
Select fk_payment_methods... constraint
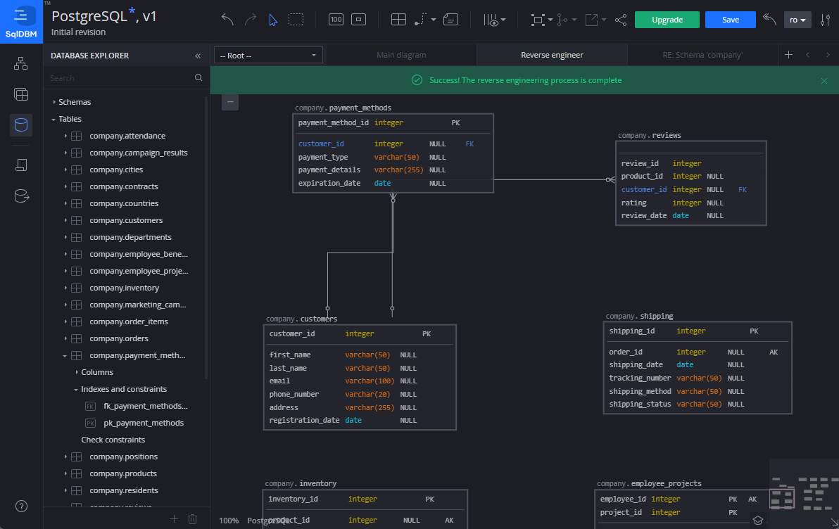tap(145, 406)
